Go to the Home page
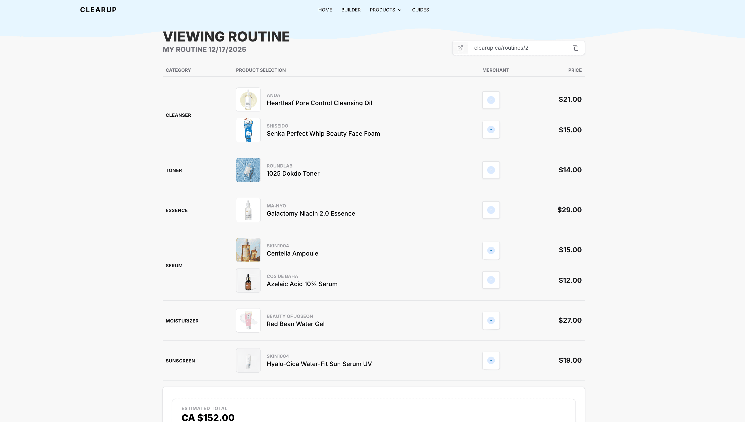The width and height of the screenshot is (745, 422). coord(325,10)
